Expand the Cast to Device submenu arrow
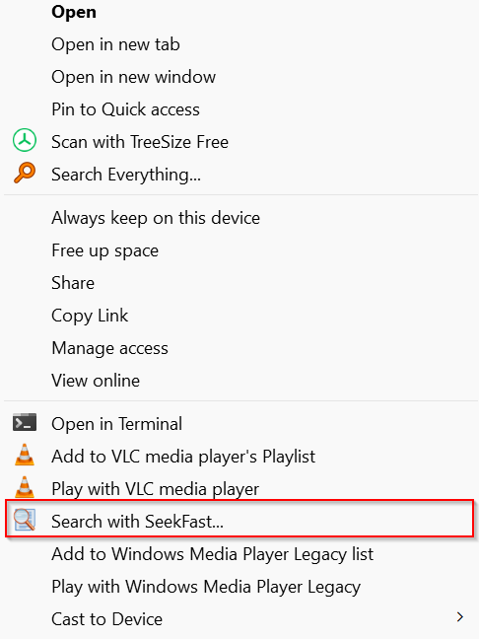 [x=460, y=617]
